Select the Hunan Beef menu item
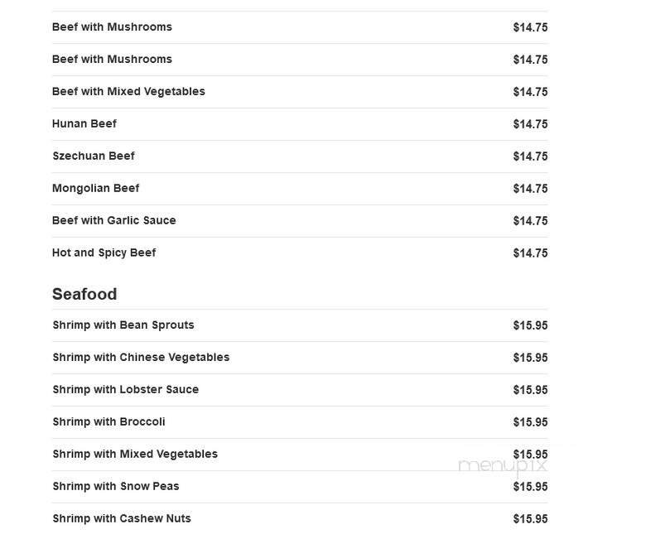Image resolution: width=651 pixels, height=534 pixels. tap(84, 124)
